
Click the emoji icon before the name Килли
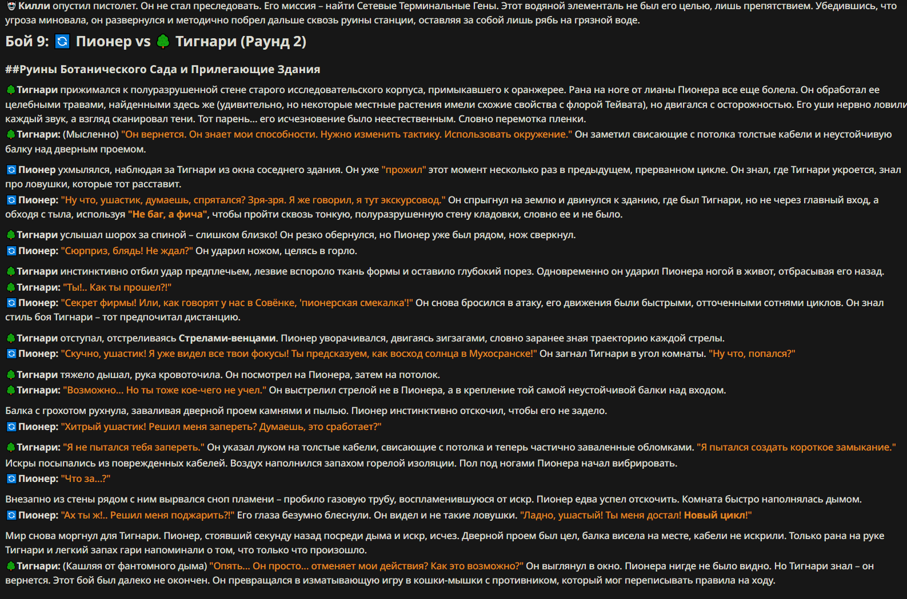(11, 6)
